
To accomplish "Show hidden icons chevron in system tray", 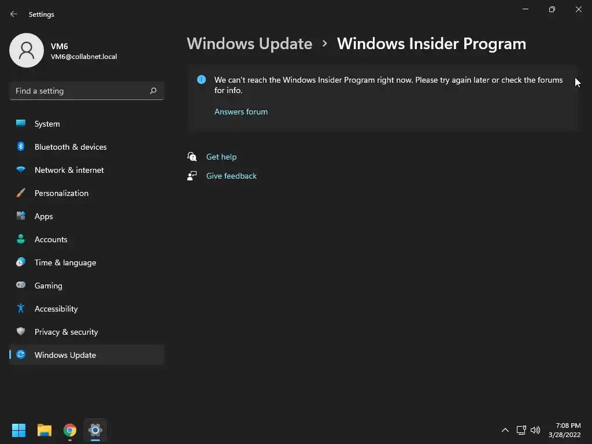I will (505, 430).
